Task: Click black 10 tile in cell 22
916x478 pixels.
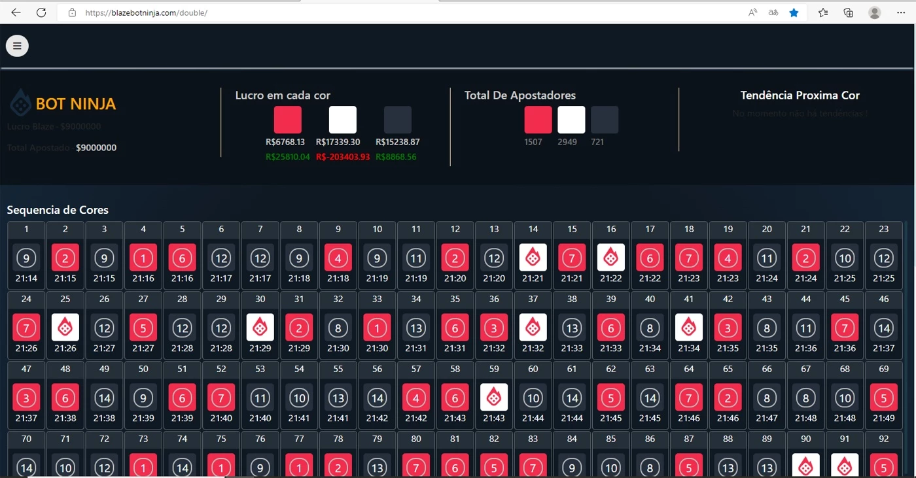Action: point(845,258)
